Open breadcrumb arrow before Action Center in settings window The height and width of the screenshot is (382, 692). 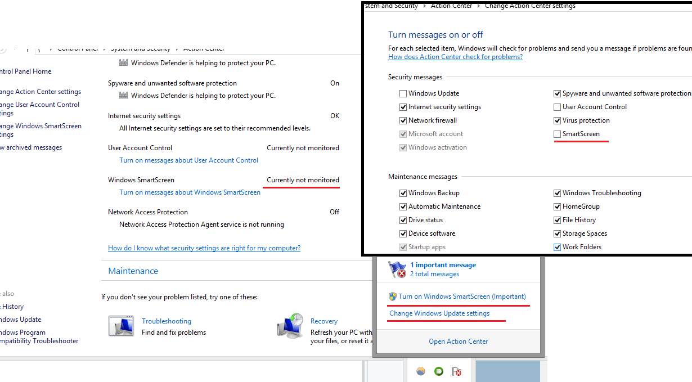(425, 6)
